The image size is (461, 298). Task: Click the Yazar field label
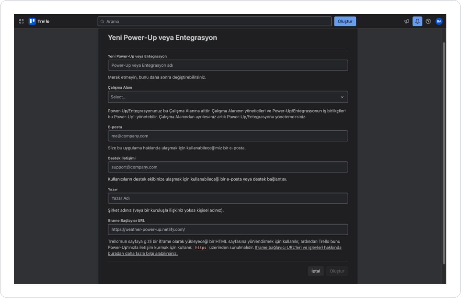113,189
